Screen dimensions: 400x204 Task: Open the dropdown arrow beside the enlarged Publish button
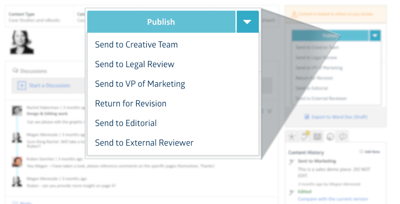248,22
